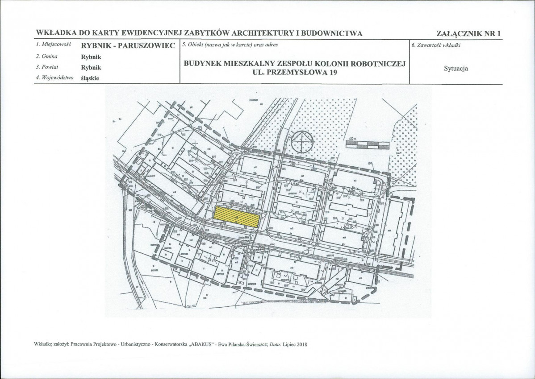Click the Sytuacja content label
The width and height of the screenshot is (535, 379).
(x=456, y=69)
